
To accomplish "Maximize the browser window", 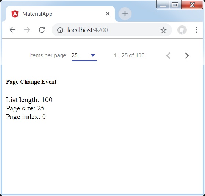I will (175, 5).
